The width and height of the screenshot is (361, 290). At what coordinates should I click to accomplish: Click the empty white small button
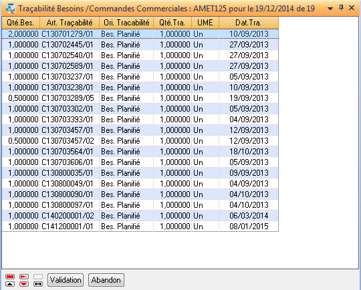pyautogui.click(x=38, y=277)
